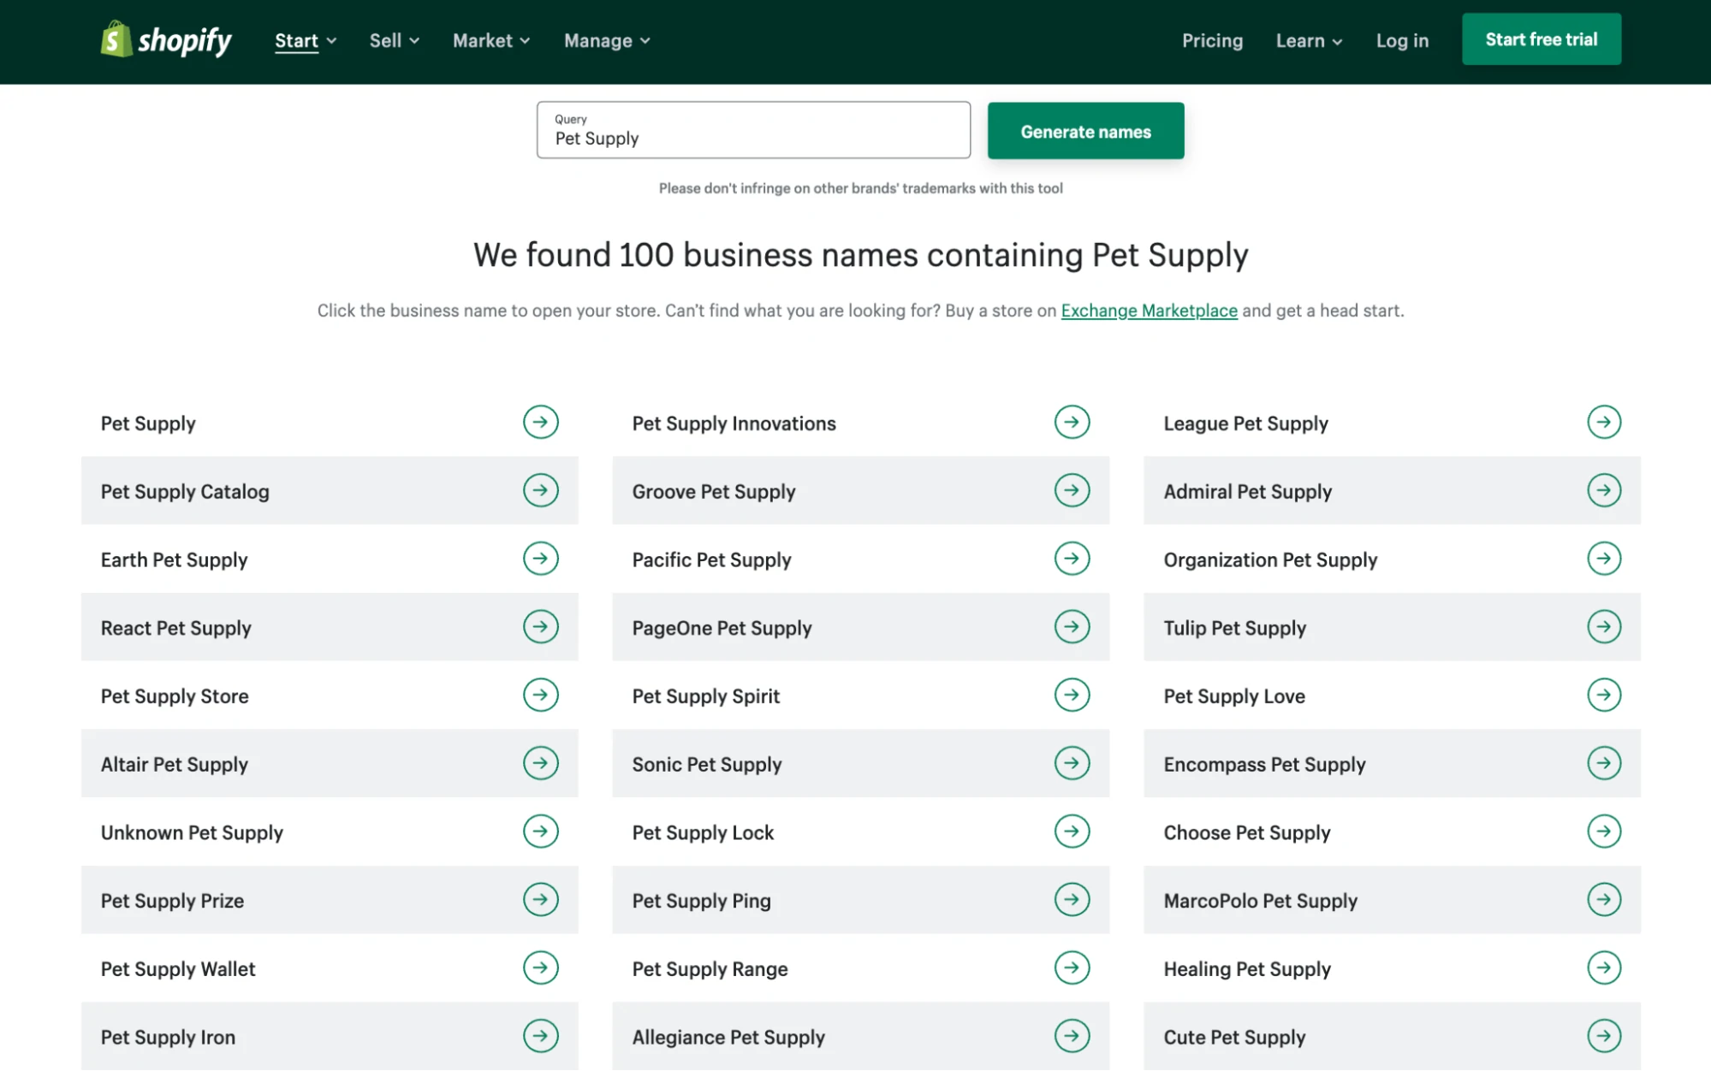The image size is (1711, 1071).
Task: Click the Pricing menu item
Action: [x=1211, y=41]
